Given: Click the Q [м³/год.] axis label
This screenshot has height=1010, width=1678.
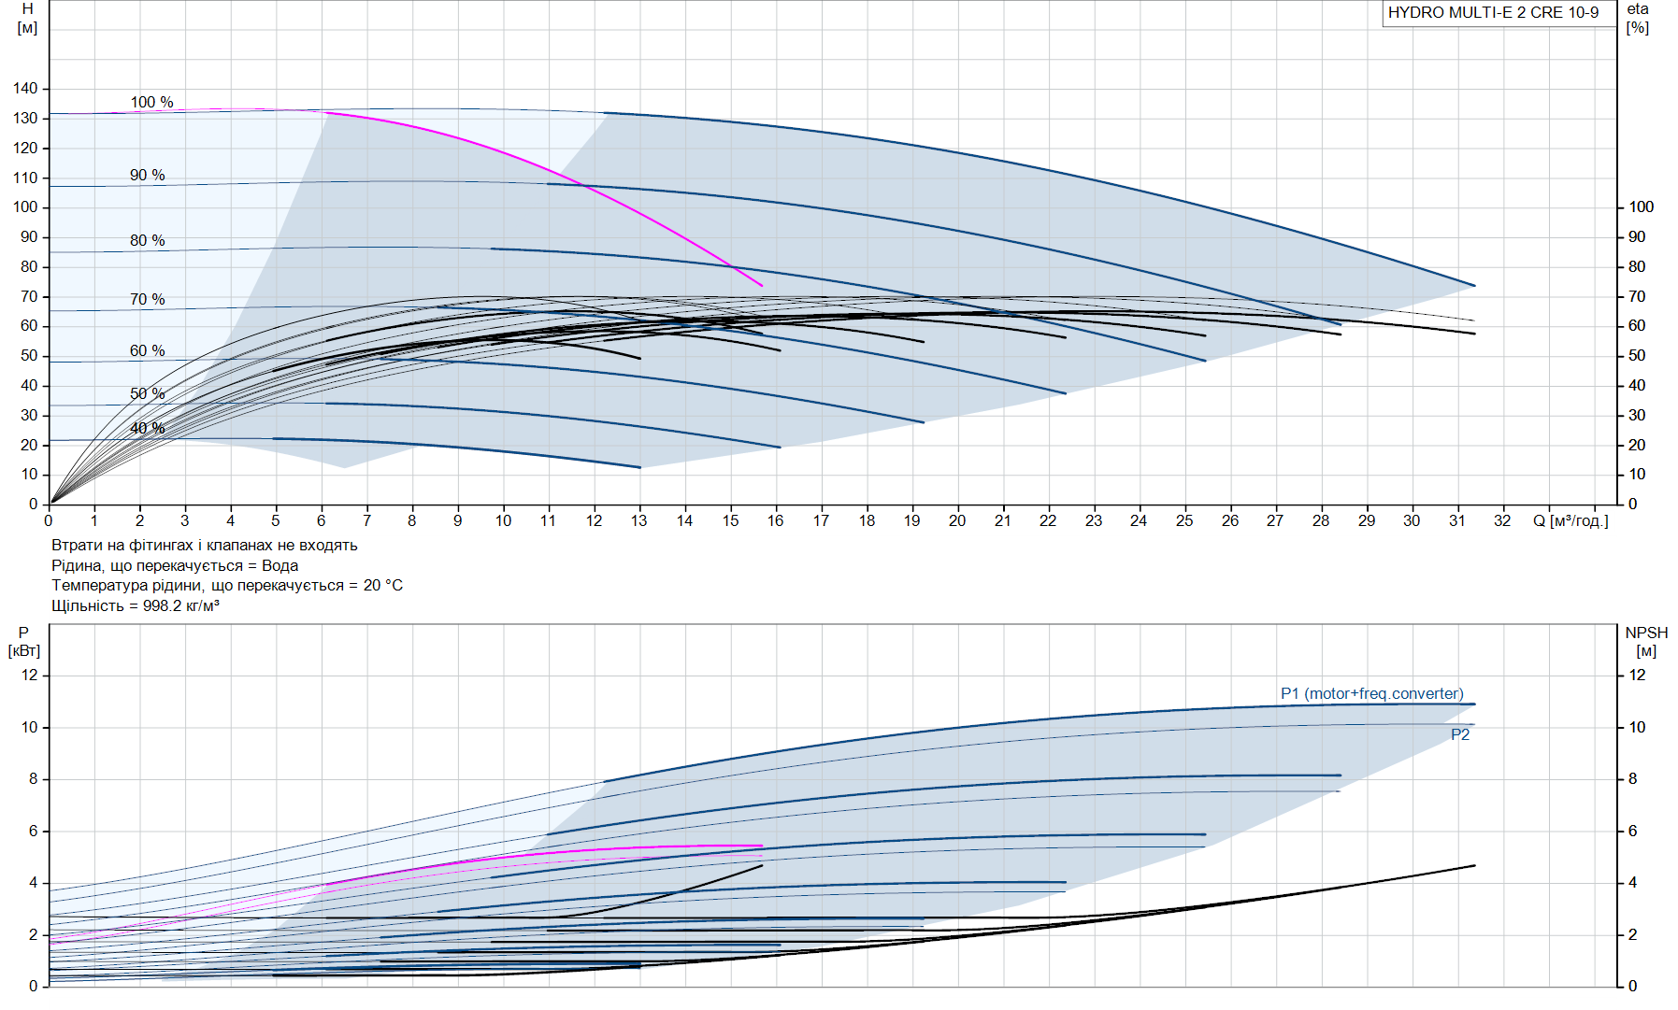Looking at the screenshot, I should pos(1570,520).
